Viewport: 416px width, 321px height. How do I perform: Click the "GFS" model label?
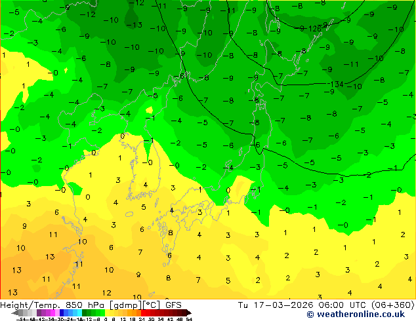173,305
